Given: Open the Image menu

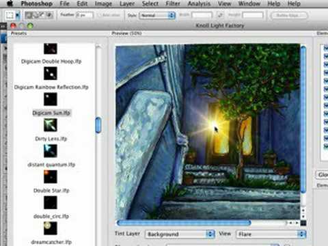Looking at the screenshot, I should click(103, 3).
